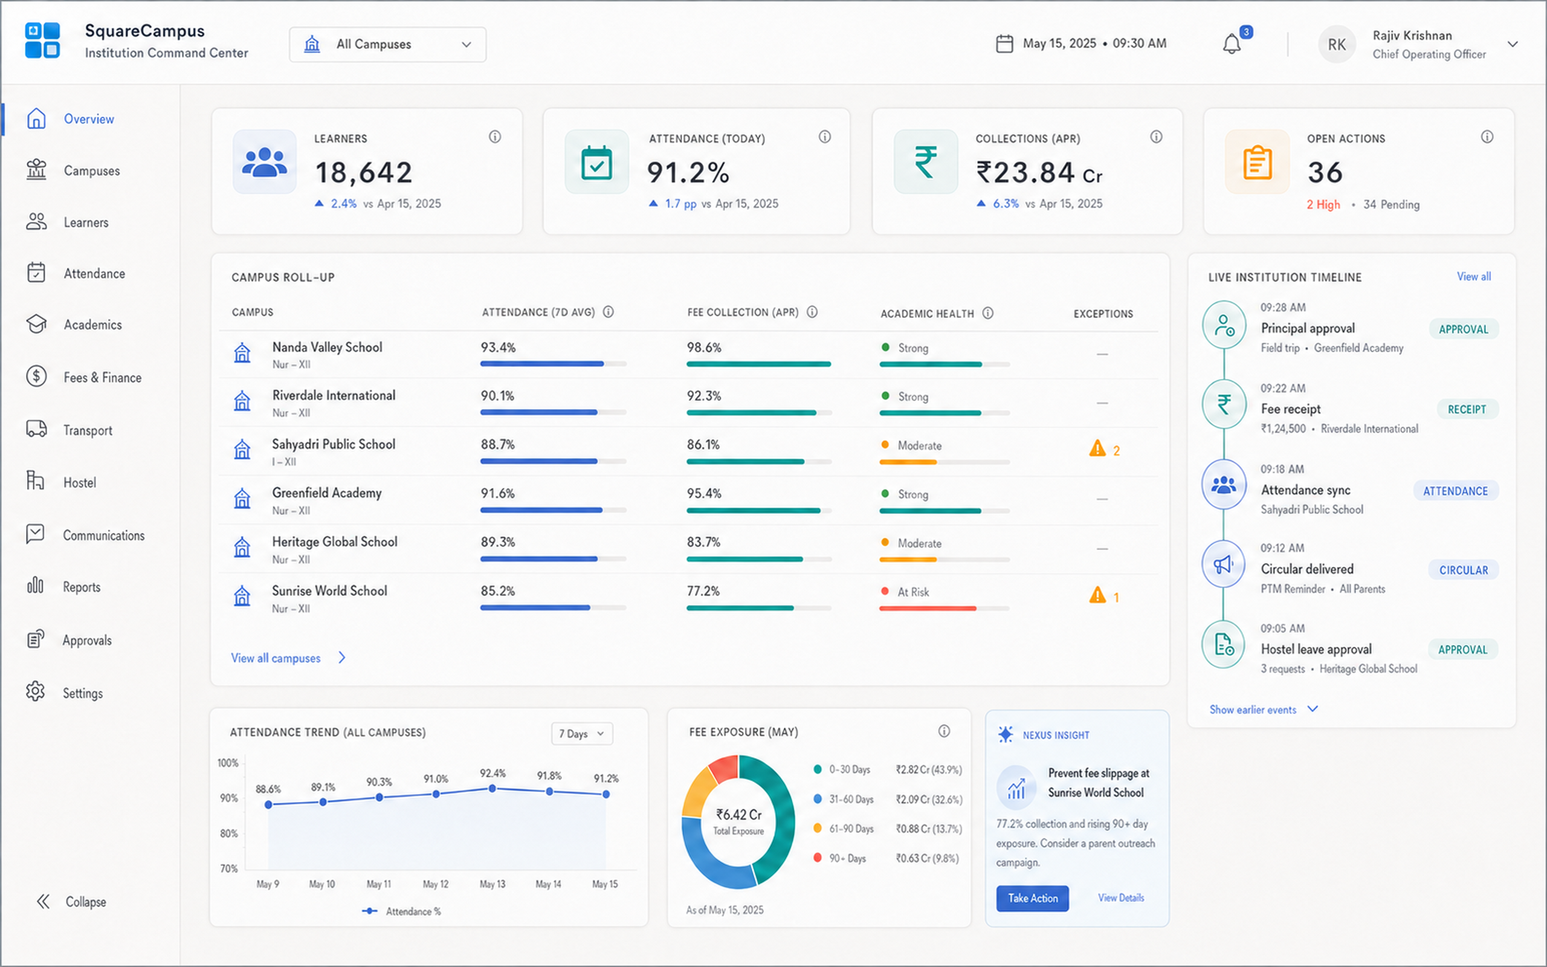Open View Details in Nexus Insight
Screen dimensions: 1547x967
pos(1120,898)
